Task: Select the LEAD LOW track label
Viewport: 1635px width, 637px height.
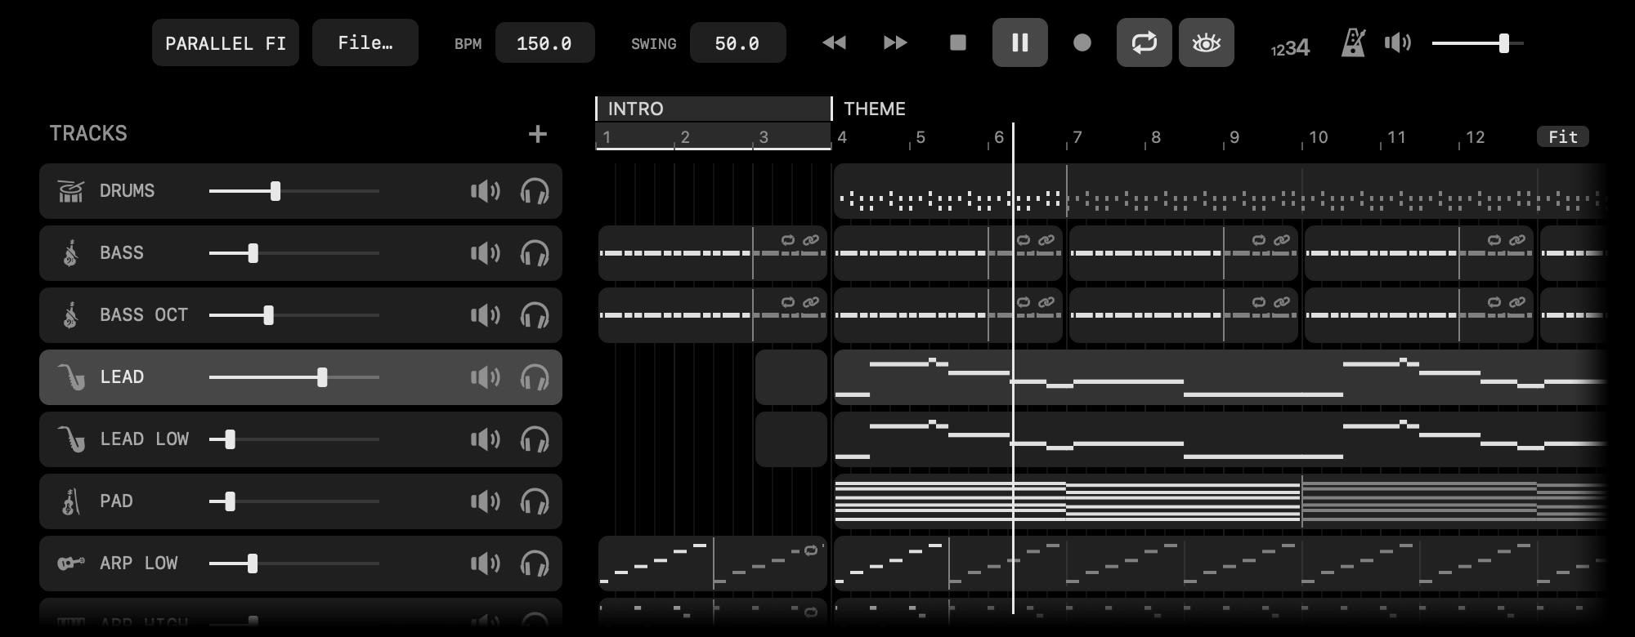Action: click(144, 439)
